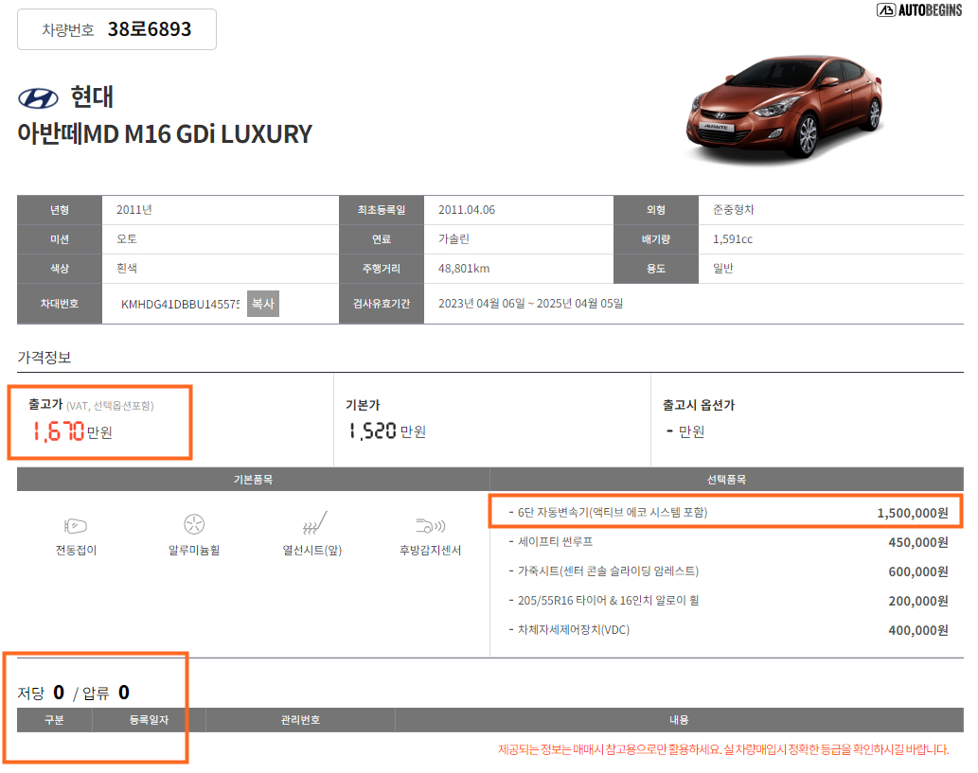Click the 6단 자동변속기 option row
This screenshot has height=773, width=978.
coord(727,513)
